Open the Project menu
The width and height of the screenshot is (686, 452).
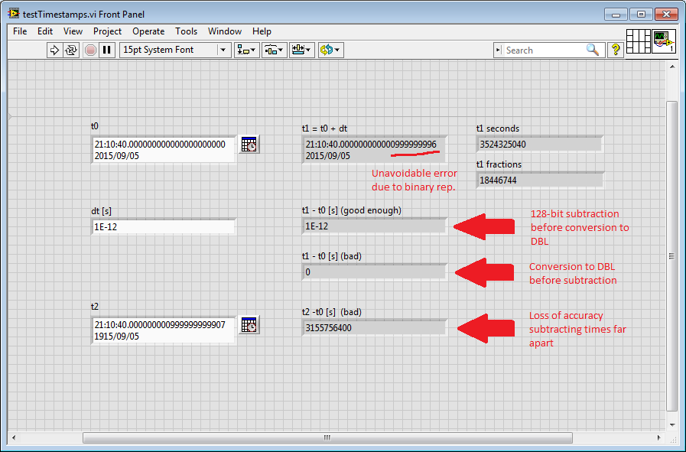107,31
